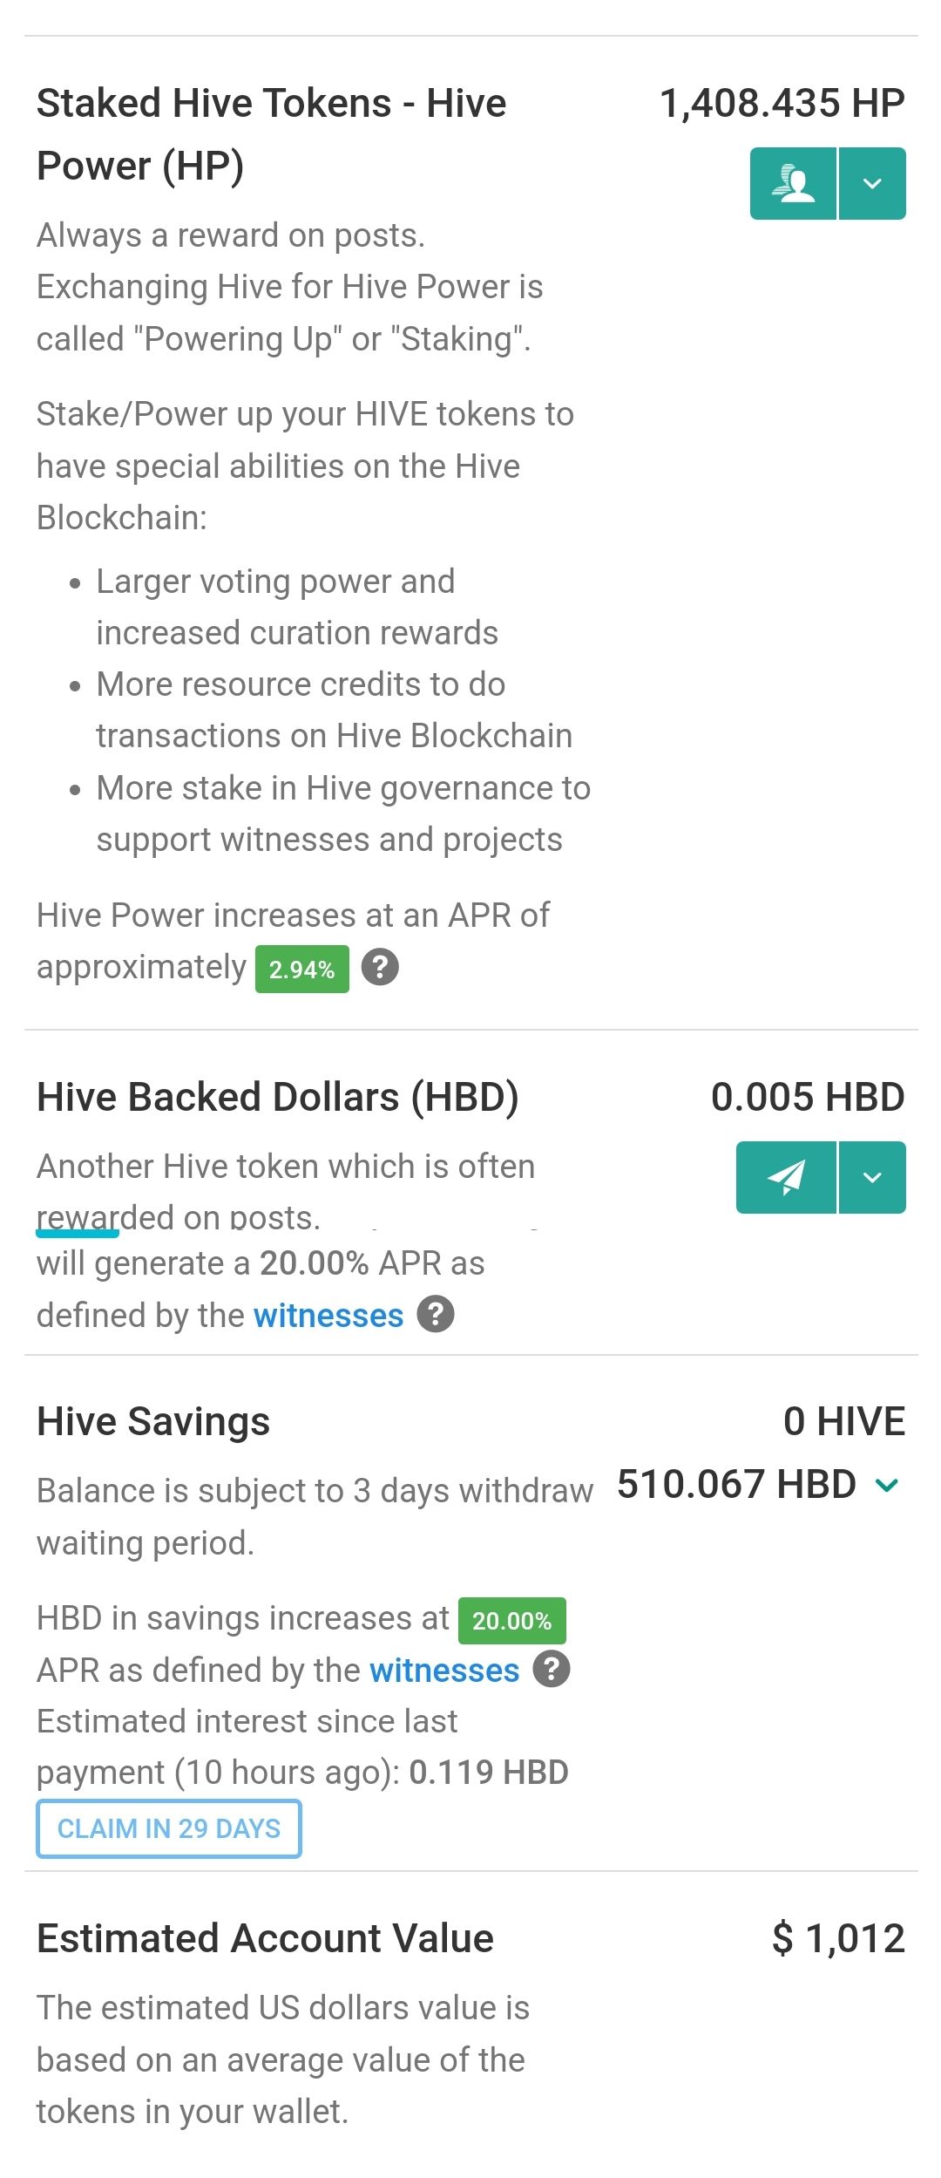The height and width of the screenshot is (2178, 941).
Task: Click help icon beside HBD witnesses link
Action: (436, 1314)
